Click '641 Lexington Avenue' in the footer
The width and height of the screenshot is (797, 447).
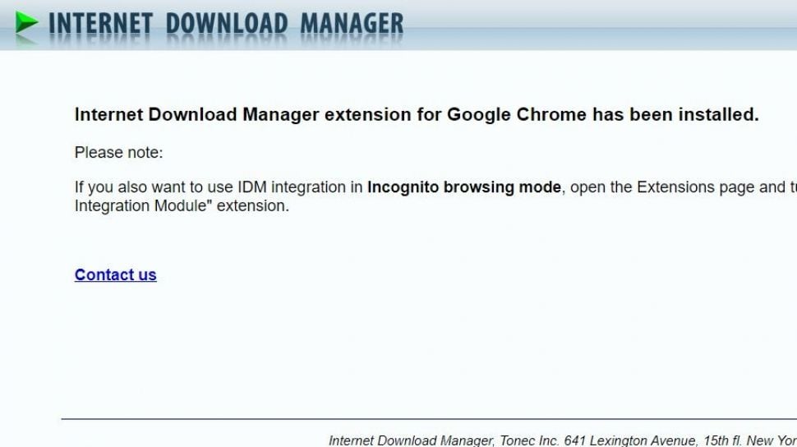tap(629, 440)
